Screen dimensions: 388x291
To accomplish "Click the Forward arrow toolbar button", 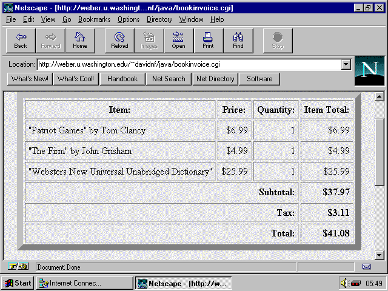I will coord(50,41).
